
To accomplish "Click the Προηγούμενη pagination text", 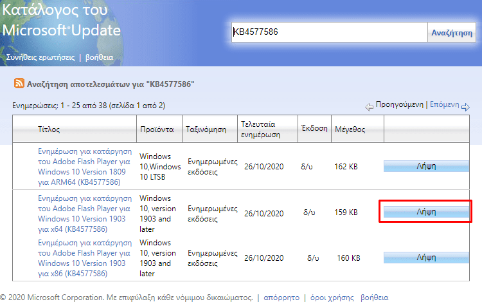I will (x=399, y=104).
